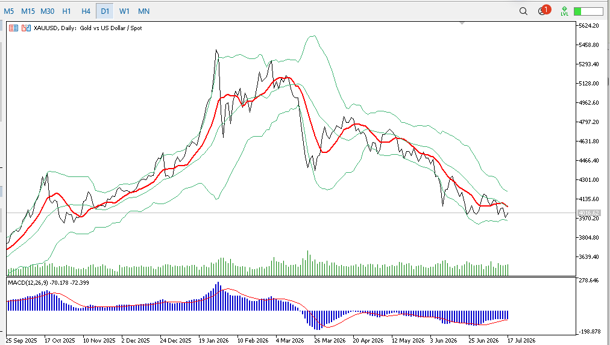This screenshot has width=610, height=345.
Task: Switch chart to M30 timeframe
Action: 48,11
